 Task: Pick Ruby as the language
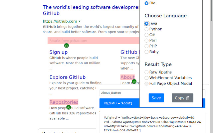pyautogui.click(x=146, y=52)
